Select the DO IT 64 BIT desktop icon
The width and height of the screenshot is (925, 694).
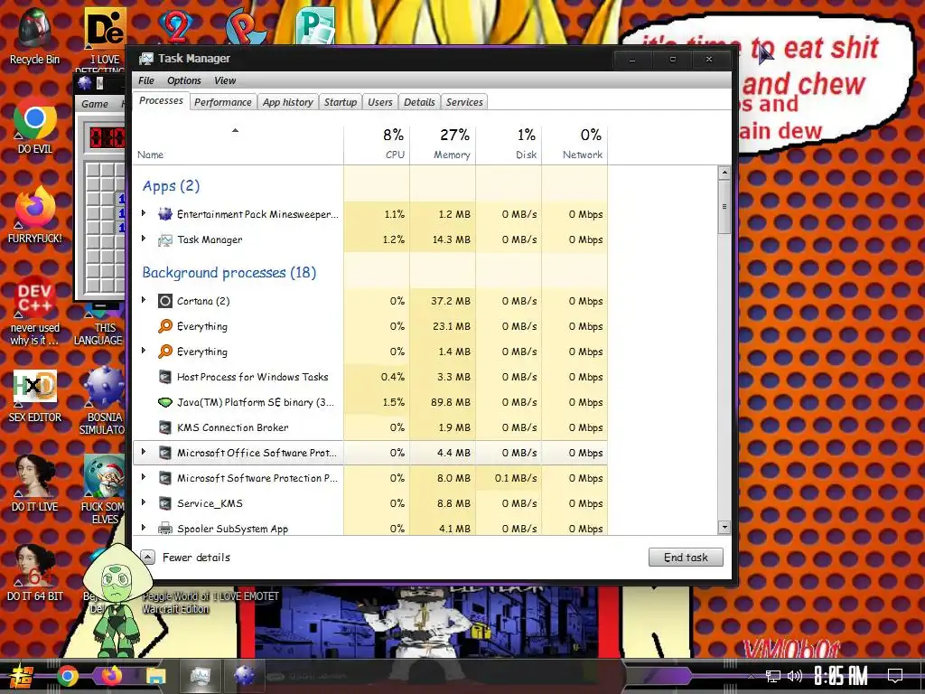[35, 566]
